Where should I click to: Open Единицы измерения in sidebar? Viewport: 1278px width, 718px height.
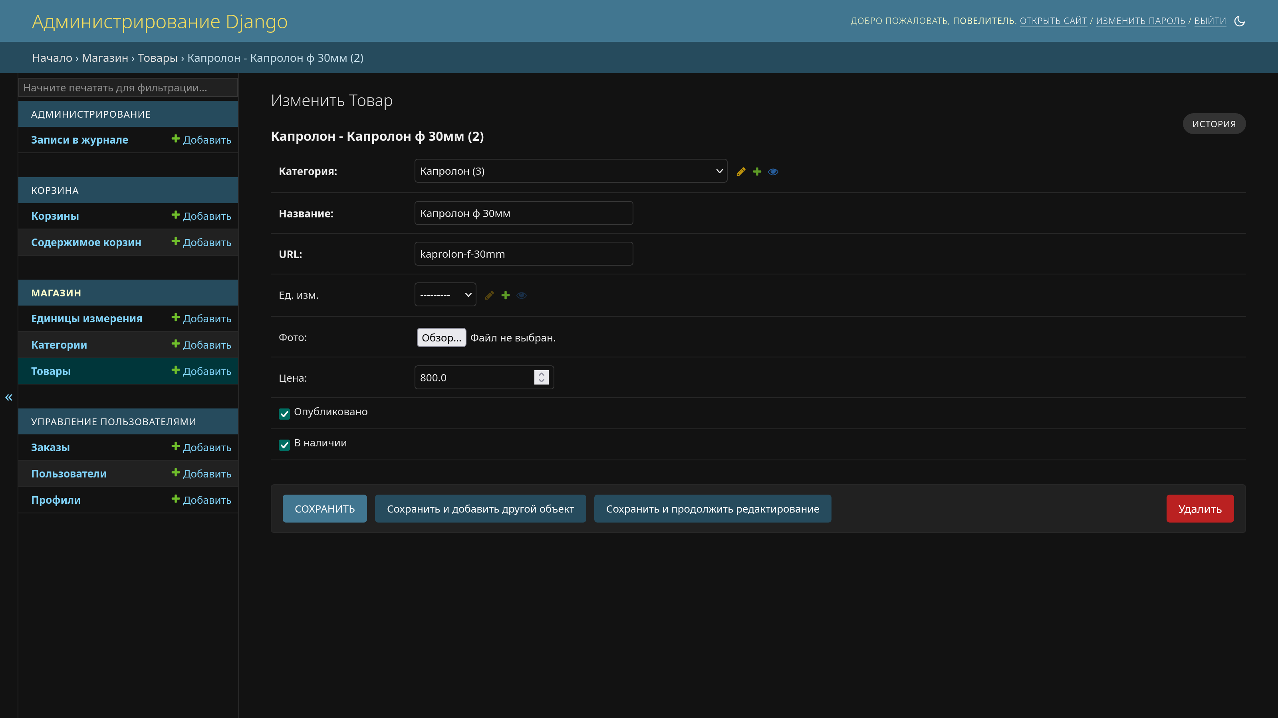tap(87, 319)
